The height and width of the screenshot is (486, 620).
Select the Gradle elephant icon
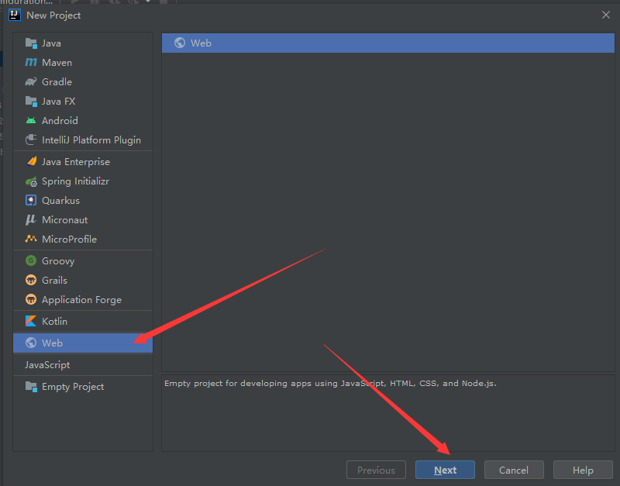[x=31, y=82]
